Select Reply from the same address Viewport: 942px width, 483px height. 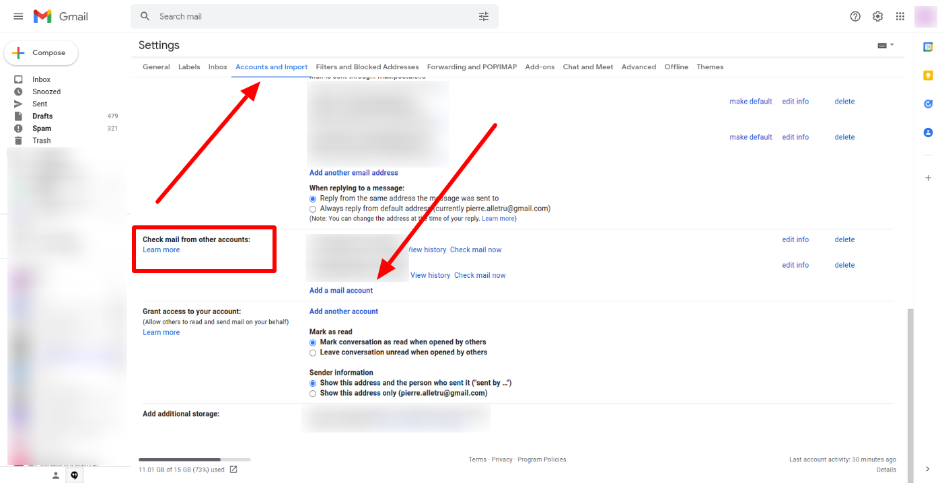point(313,199)
